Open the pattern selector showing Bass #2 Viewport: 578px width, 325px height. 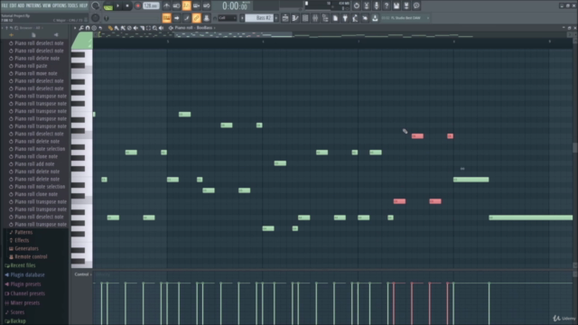259,18
